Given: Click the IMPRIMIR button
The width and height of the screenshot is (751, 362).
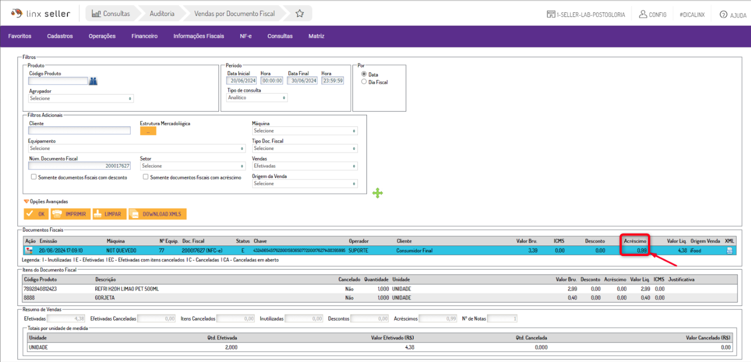Looking at the screenshot, I should (x=70, y=214).
